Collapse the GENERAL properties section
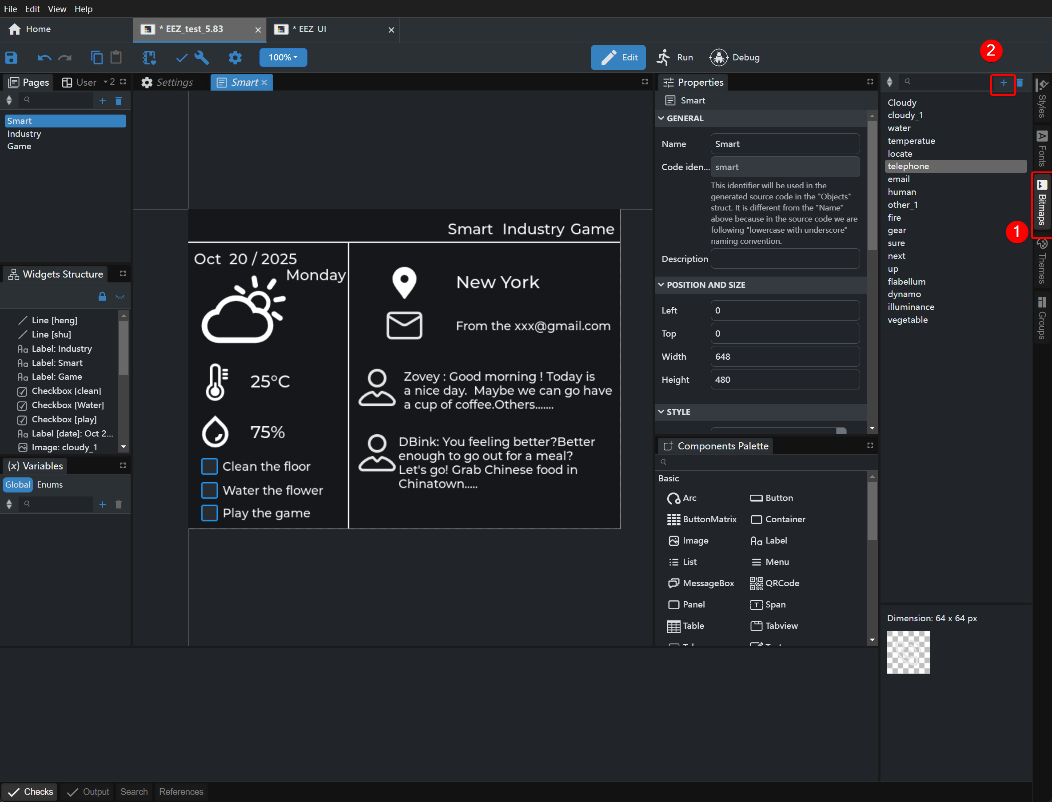1052x802 pixels. tap(661, 119)
